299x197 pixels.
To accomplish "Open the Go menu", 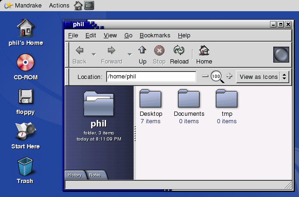I will pos(128,35).
